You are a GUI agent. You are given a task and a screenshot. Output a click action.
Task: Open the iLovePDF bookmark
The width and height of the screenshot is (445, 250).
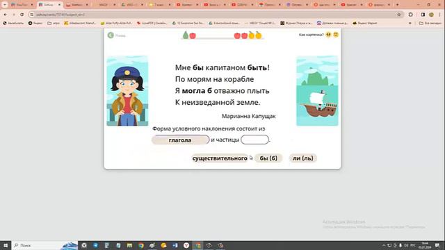pyautogui.click(x=152, y=23)
